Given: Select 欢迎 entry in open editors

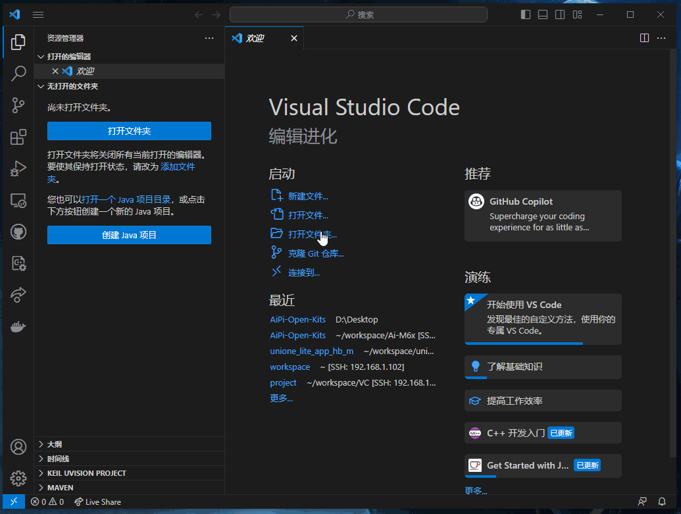Looking at the screenshot, I should (129, 71).
